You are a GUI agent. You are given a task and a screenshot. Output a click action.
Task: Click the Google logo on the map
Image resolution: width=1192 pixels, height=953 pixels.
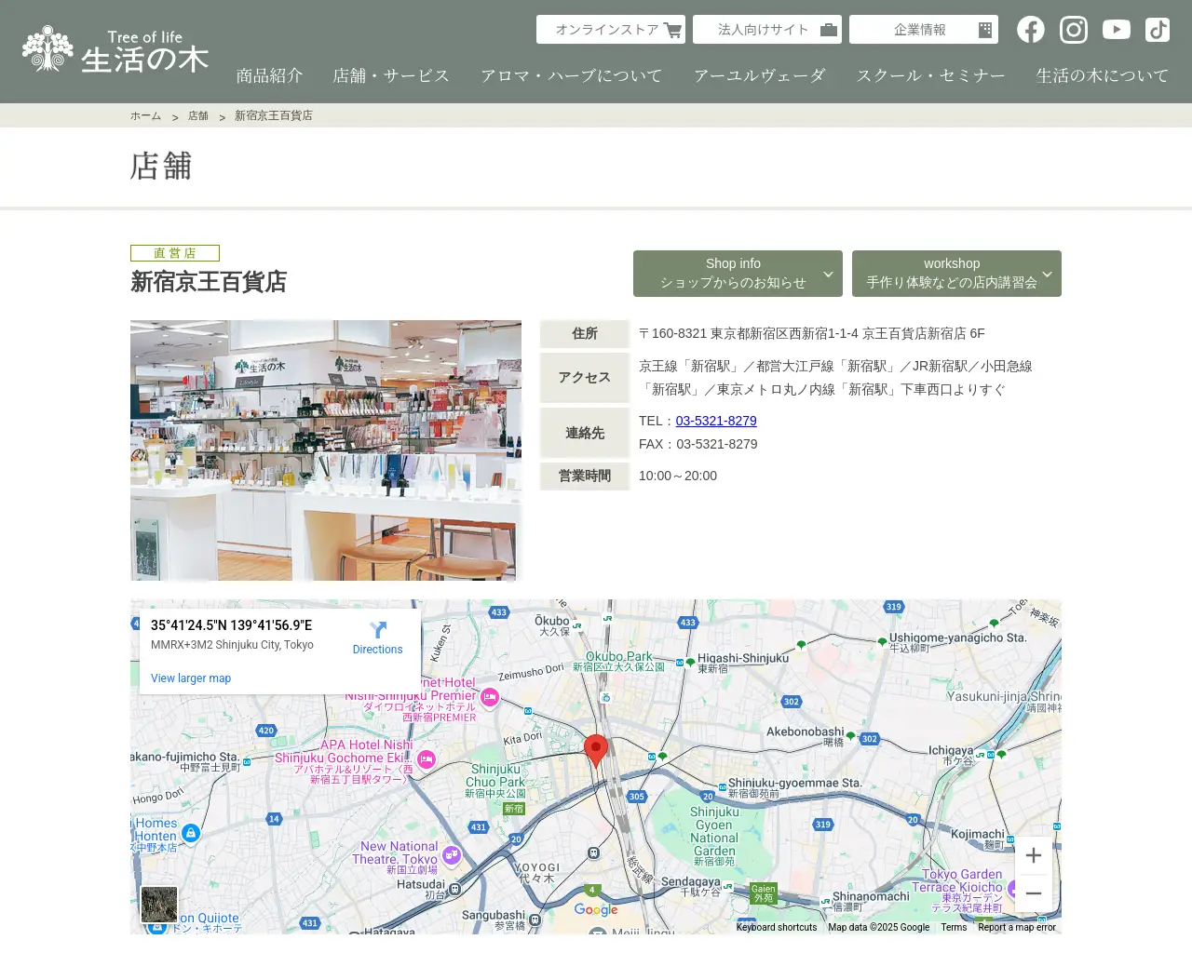(595, 909)
